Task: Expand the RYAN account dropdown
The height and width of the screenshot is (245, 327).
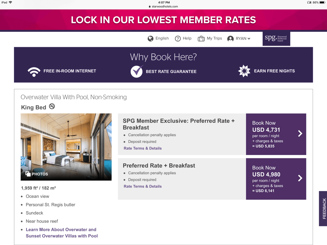Action: click(249, 39)
